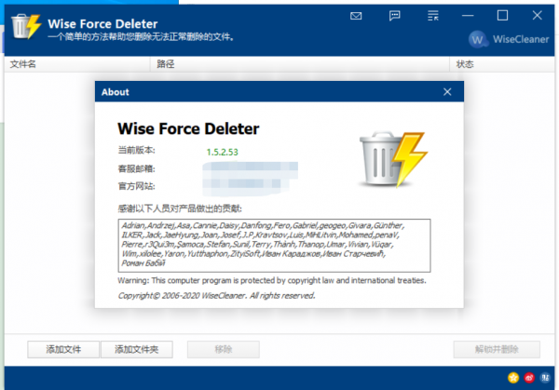The width and height of the screenshot is (559, 390).
Task: Click the 添加文件夹 button
Action: tap(137, 350)
